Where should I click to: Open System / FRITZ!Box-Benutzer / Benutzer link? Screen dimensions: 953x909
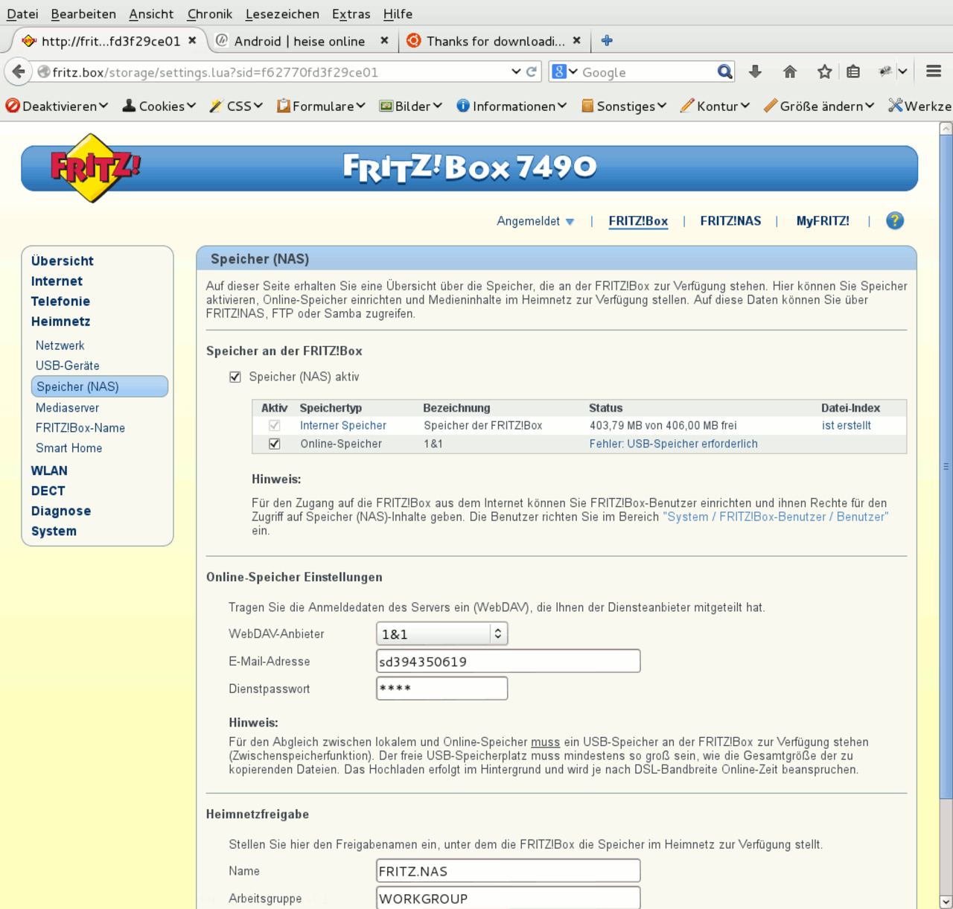pyautogui.click(x=776, y=517)
